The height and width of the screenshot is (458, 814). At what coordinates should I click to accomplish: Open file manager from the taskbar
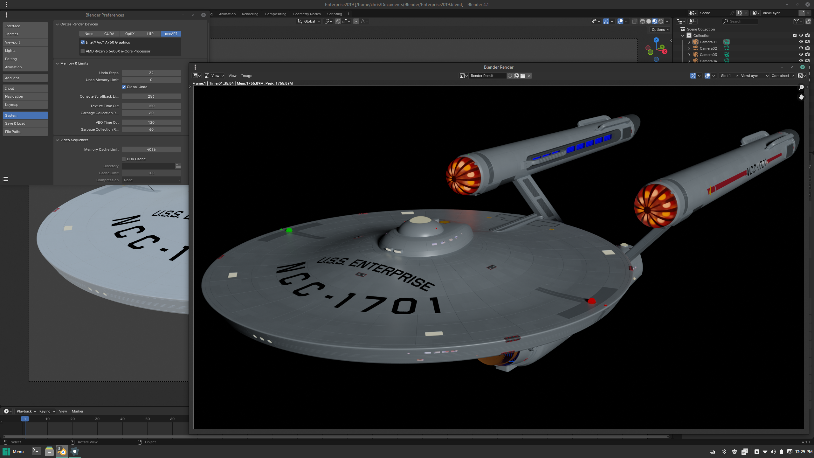coord(49,451)
